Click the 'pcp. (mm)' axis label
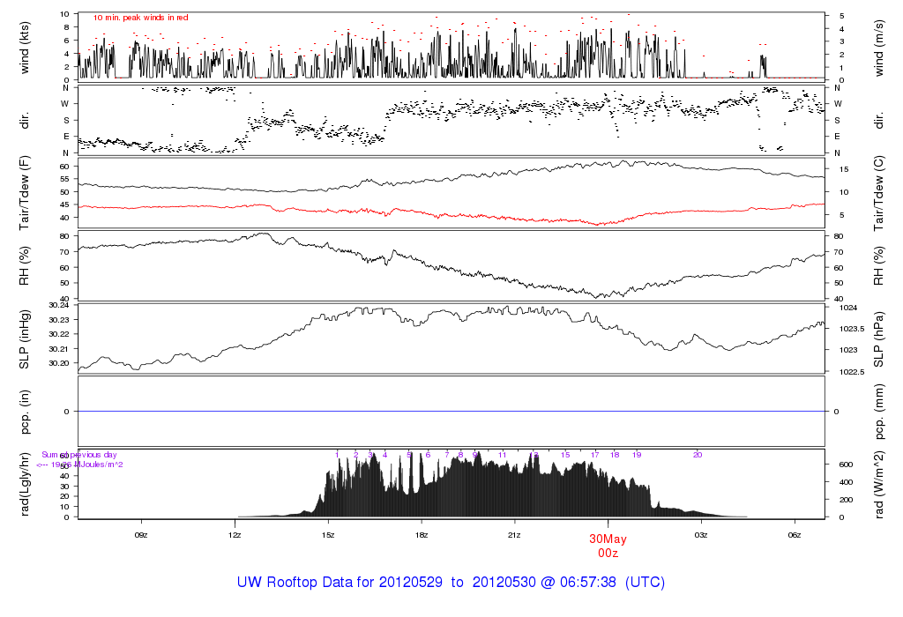Image resolution: width=903 pixels, height=617 pixels. [x=878, y=413]
